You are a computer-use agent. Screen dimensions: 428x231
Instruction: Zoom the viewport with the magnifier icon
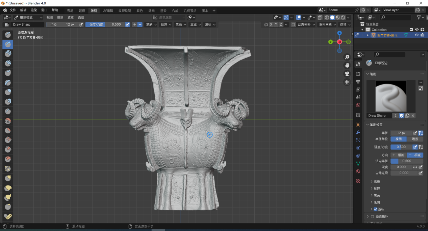pyautogui.click(x=347, y=57)
